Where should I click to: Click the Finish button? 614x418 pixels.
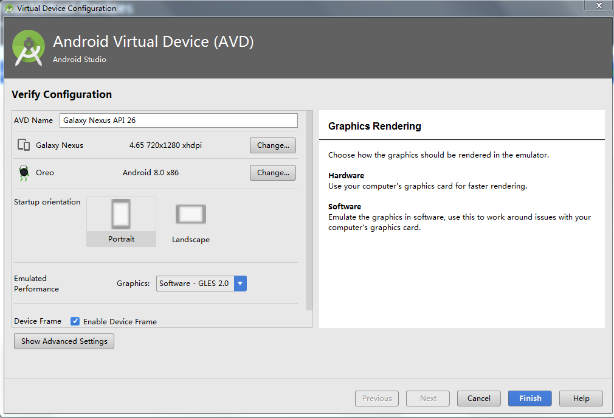[x=530, y=399]
